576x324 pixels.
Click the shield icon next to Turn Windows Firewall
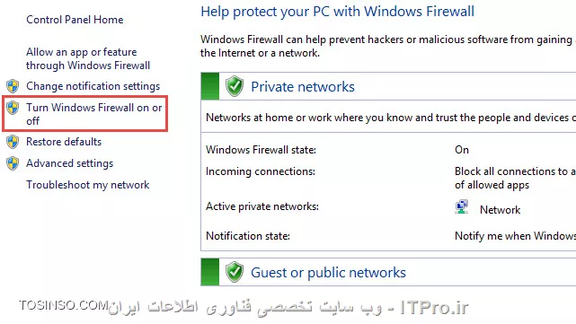13,108
